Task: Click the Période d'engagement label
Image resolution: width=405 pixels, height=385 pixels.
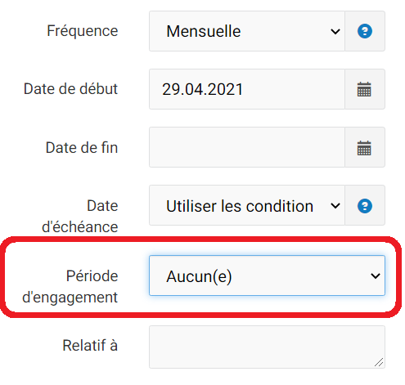Action: pos(70,286)
